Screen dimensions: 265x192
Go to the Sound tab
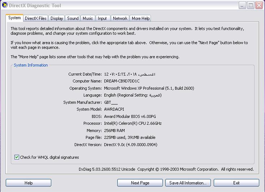73,18
